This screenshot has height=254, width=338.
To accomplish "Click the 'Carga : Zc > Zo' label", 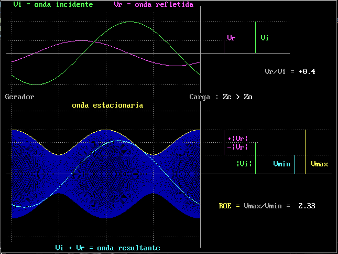I will (221, 97).
